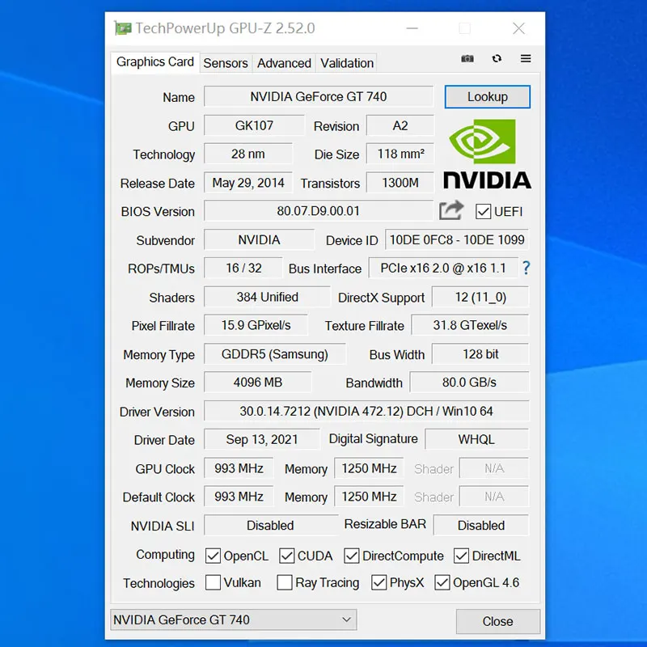Image resolution: width=647 pixels, height=647 pixels.
Task: Click the NVIDIA logo image
Action: [486, 158]
